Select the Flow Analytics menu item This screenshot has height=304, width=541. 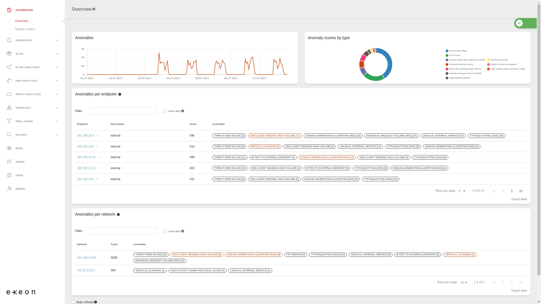[27, 67]
